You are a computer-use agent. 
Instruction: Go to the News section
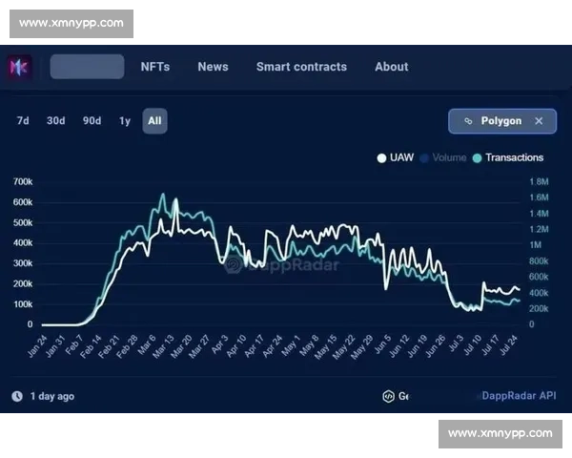(213, 67)
